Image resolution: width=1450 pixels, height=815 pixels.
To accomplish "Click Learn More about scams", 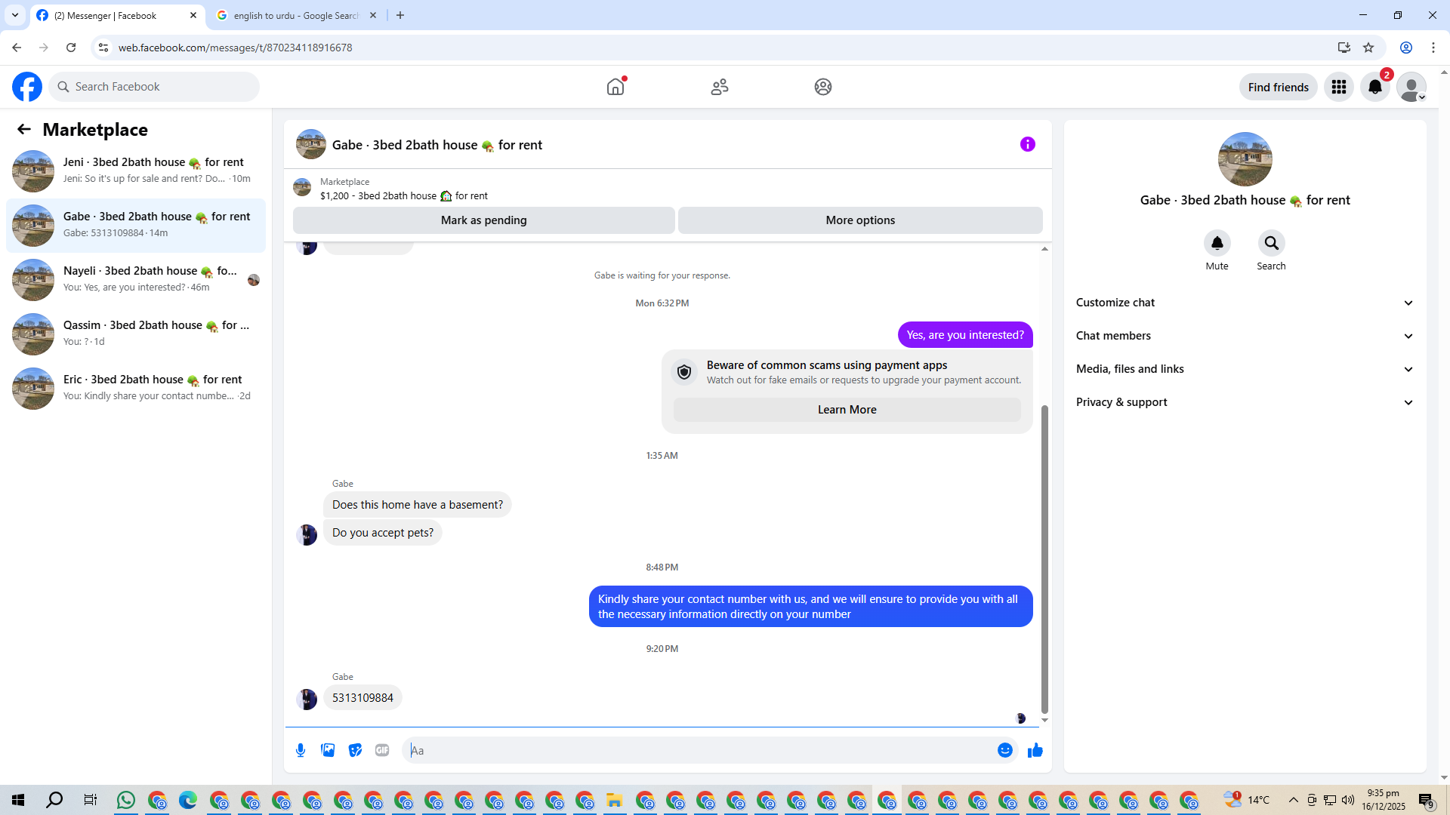I will [847, 410].
